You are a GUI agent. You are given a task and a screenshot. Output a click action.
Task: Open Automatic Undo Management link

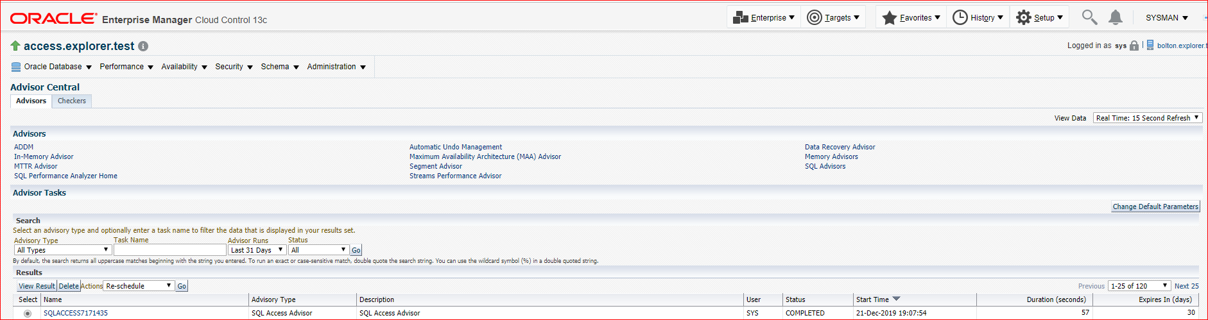[456, 147]
